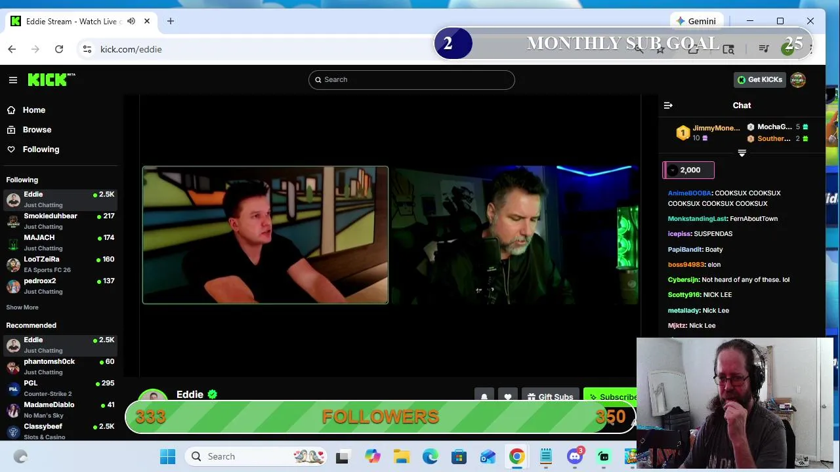Open Outlook from the taskbar

[x=488, y=456]
